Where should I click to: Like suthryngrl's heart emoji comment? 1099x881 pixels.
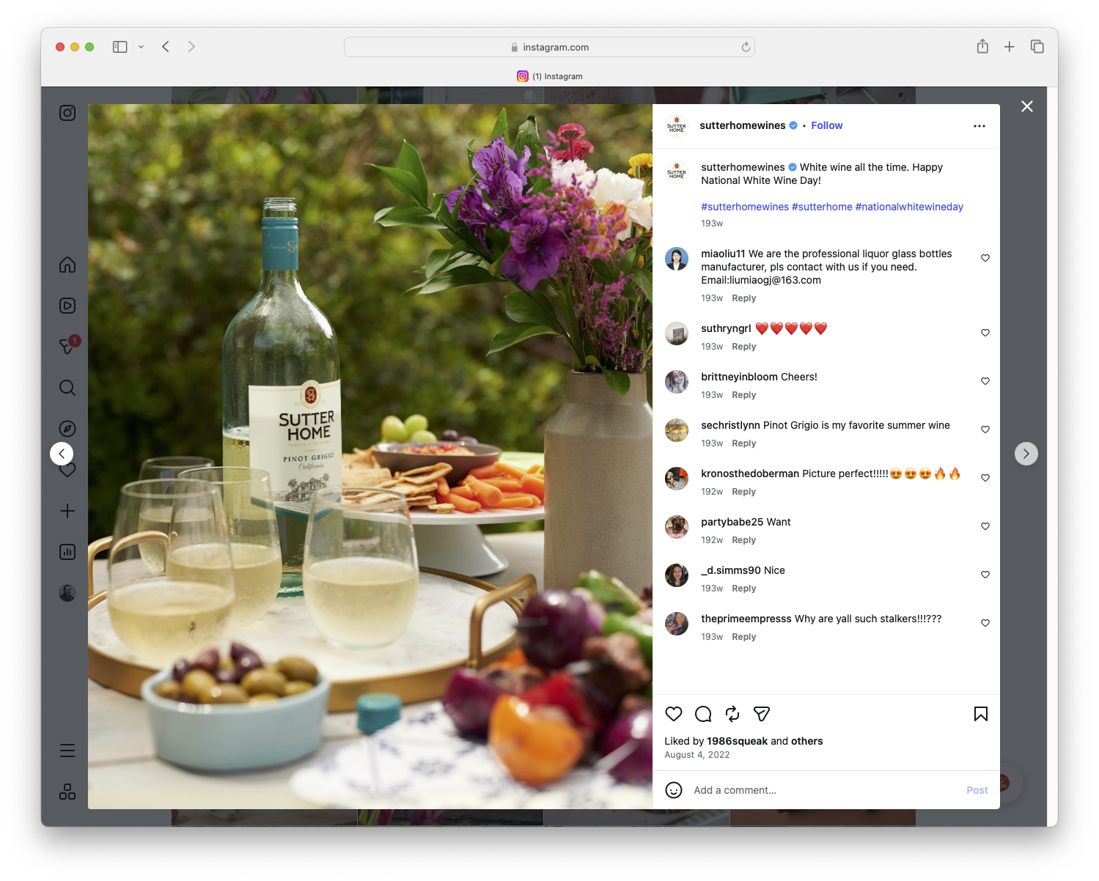[985, 332]
